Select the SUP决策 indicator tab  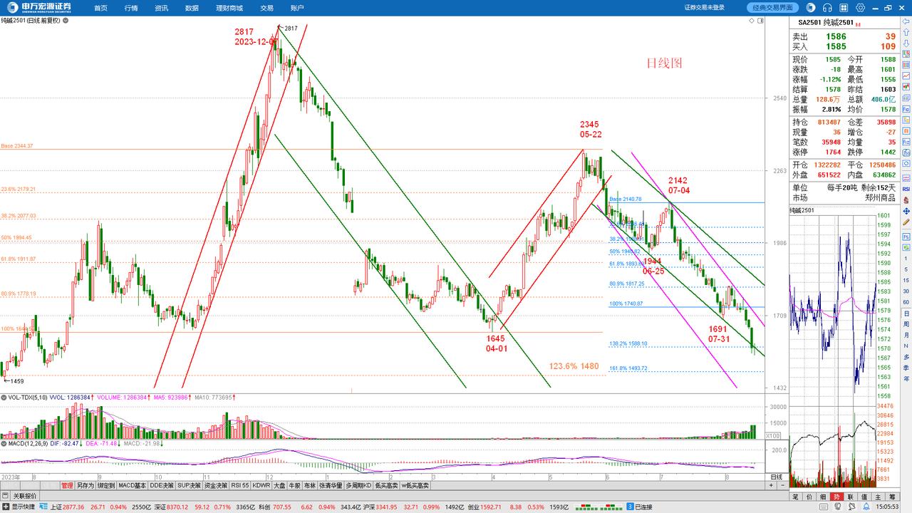(x=190, y=485)
